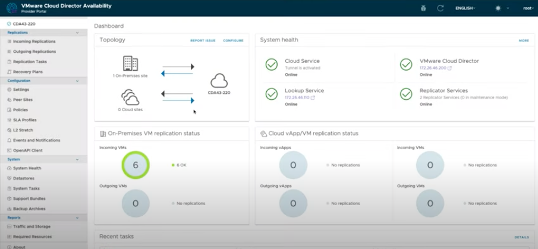
Task: Collapse the System section chevron
Action: (x=77, y=159)
